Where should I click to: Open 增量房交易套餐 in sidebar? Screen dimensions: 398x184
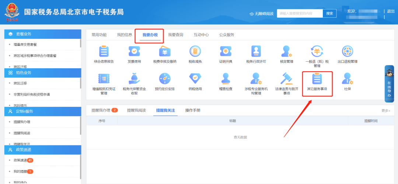[25, 44]
